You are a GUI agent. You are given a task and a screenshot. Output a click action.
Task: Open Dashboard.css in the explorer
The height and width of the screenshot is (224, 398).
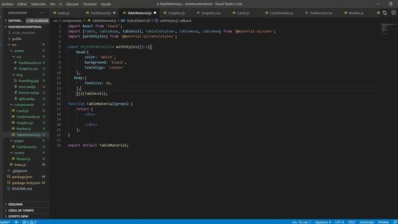click(30, 63)
